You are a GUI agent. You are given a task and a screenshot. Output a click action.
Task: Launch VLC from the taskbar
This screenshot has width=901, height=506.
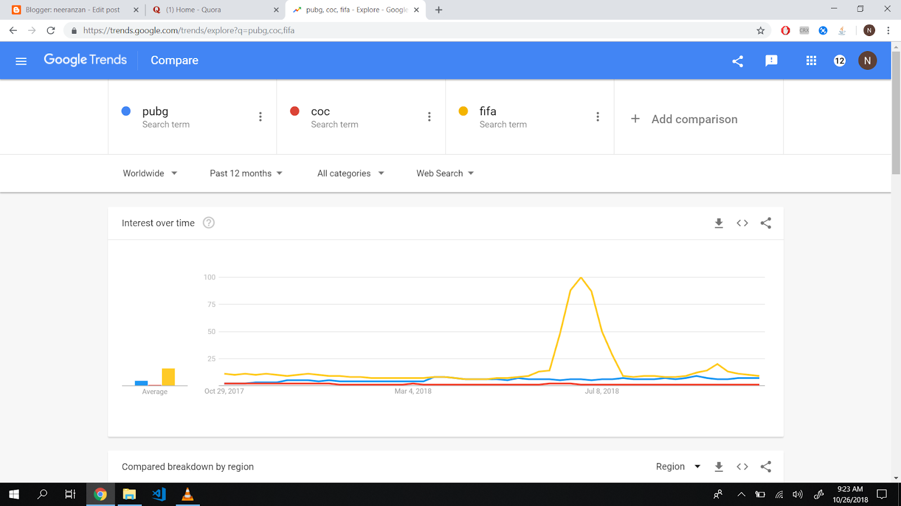coord(188,494)
